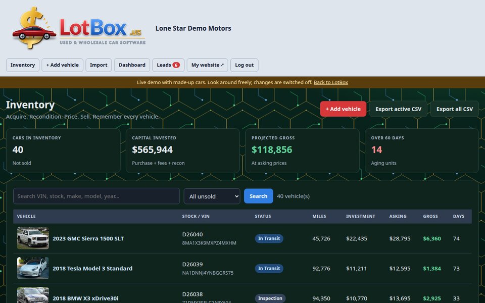Viewport: 485px width, 303px height.
Task: Open 2018 BMW X3 xDrive30i
Action: 85,298
